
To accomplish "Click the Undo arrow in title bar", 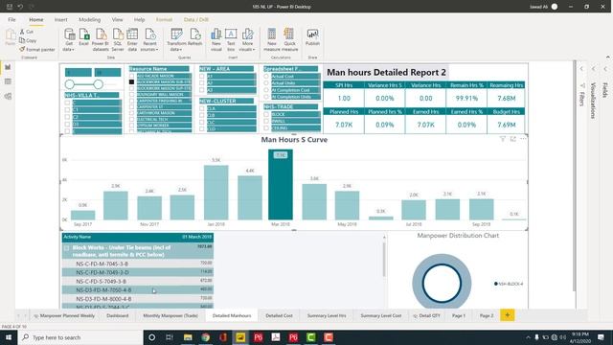I will click(20, 7).
